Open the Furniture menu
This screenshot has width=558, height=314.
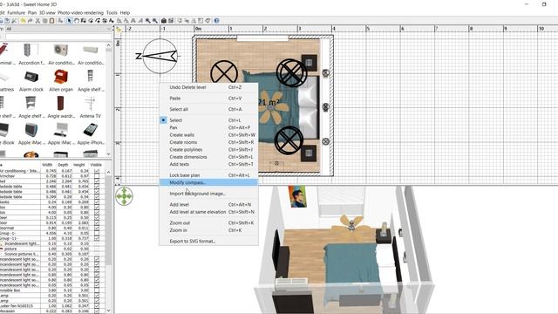click(17, 12)
